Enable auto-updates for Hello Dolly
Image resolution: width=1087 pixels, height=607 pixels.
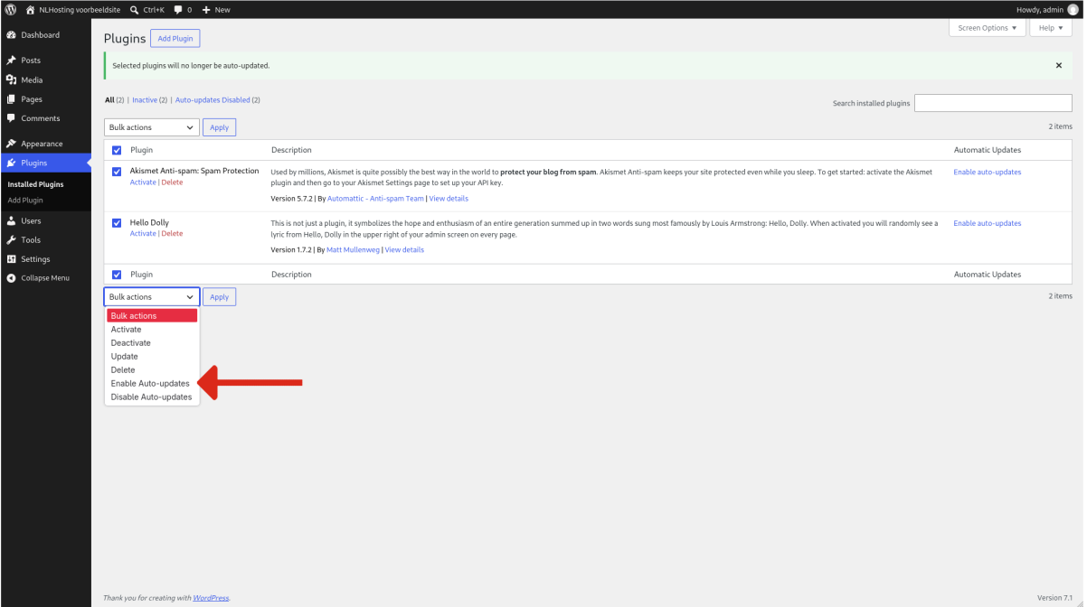(x=988, y=223)
